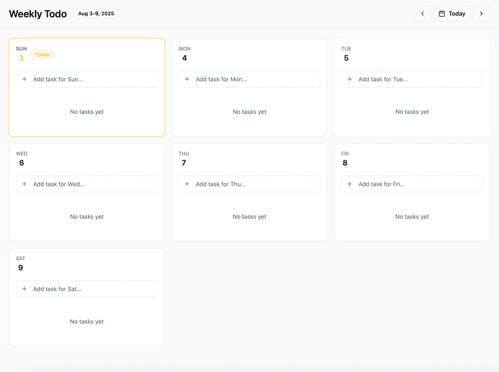Click date number 6 on Wednesday card

click(22, 163)
